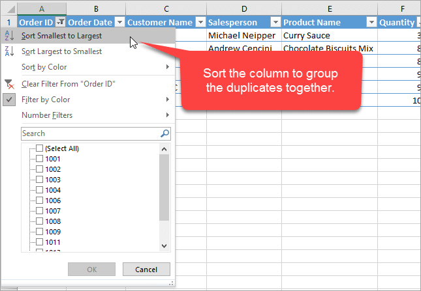
Task: Click the Clear Filter funnel icon
Action: click(8, 83)
